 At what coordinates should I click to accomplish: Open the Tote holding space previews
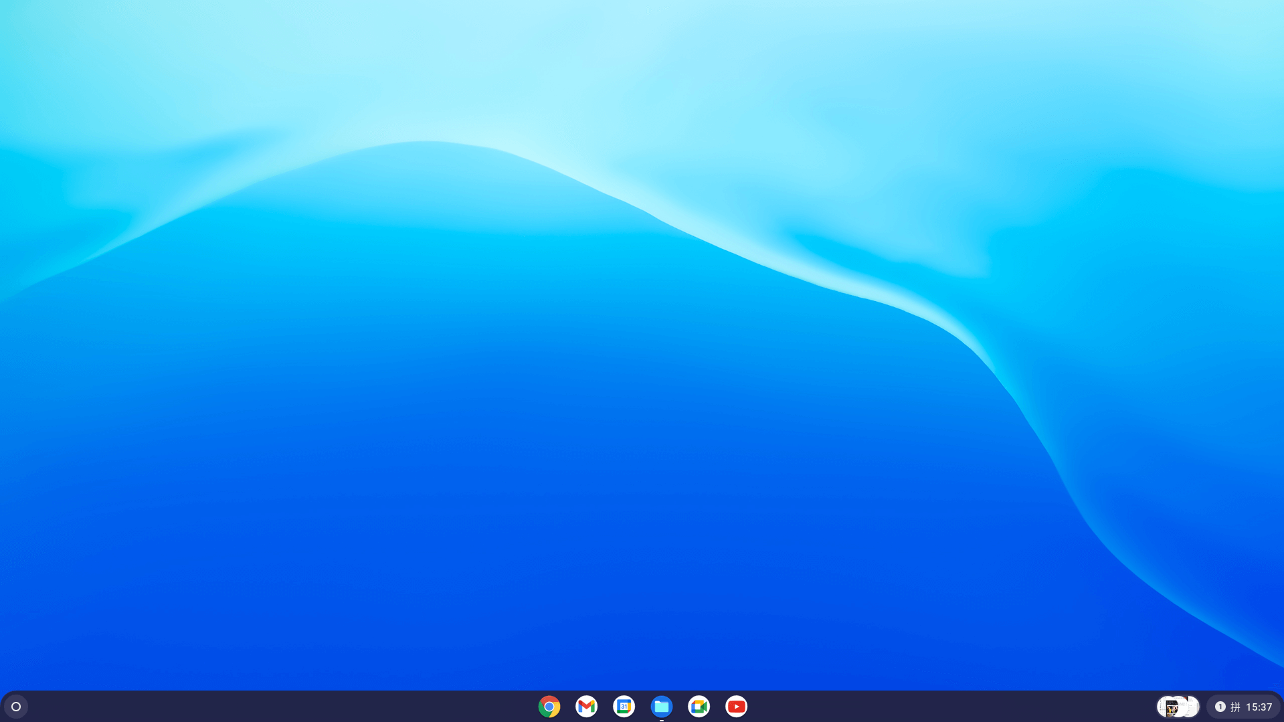[x=1178, y=707]
